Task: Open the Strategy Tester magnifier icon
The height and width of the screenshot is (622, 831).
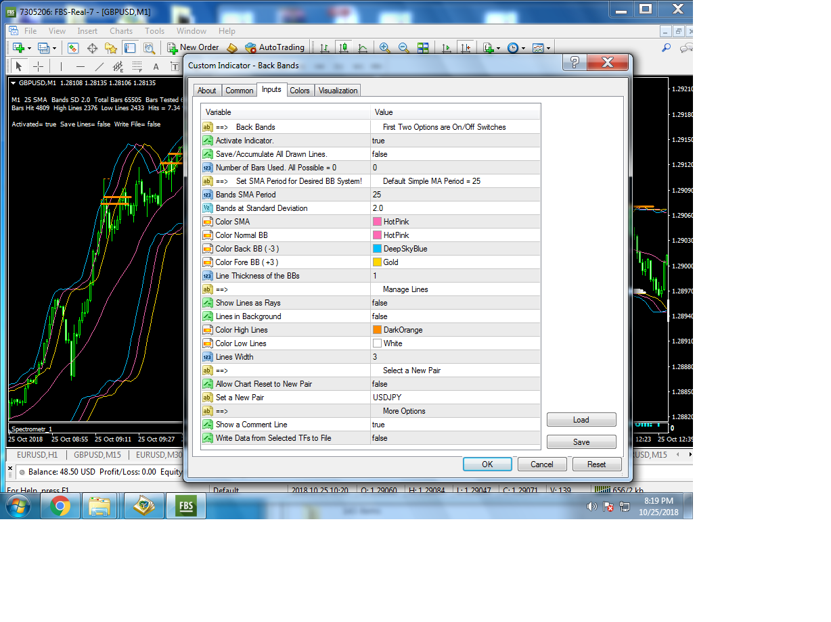Action: (150, 48)
